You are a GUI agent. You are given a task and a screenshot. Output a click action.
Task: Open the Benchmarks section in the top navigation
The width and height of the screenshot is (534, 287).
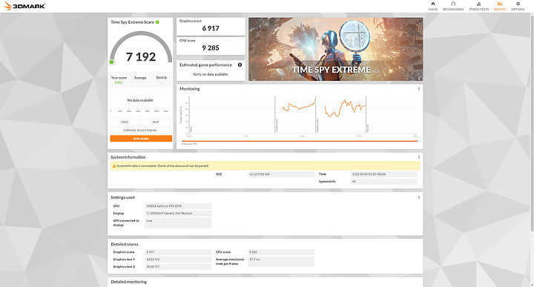453,6
